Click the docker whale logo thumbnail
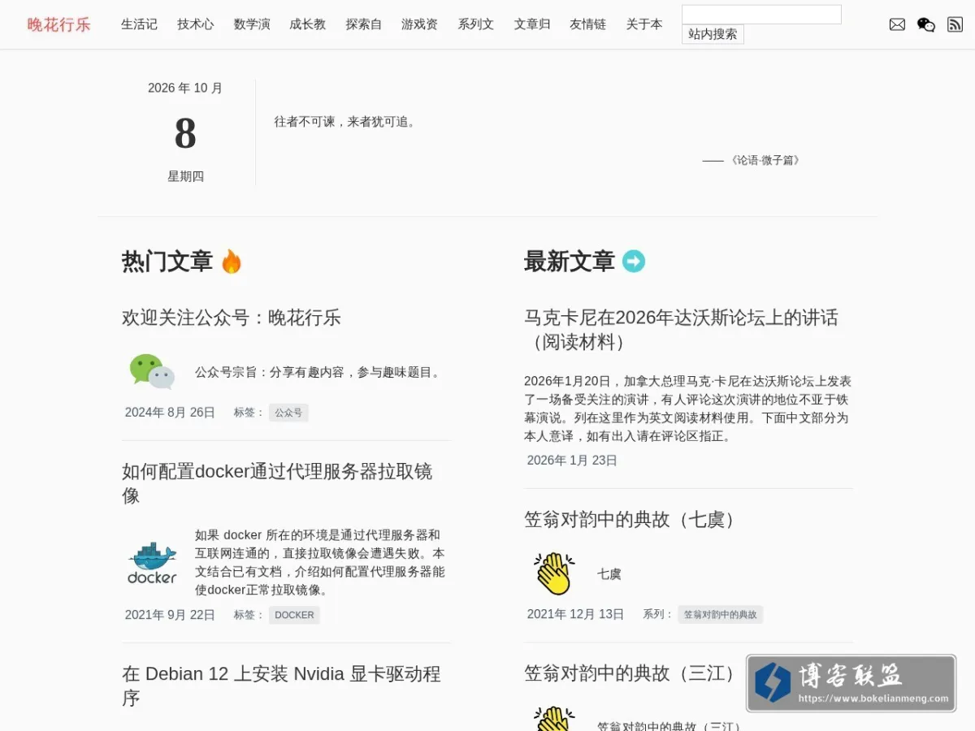The height and width of the screenshot is (731, 975). 152,563
